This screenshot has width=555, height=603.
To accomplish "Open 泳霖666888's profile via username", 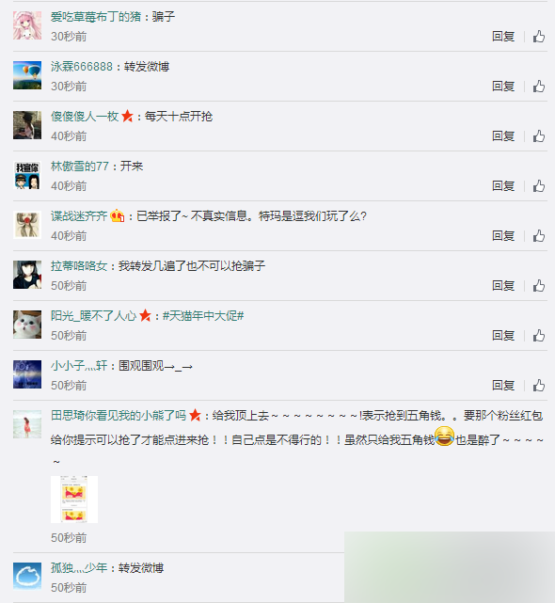I will (x=82, y=67).
